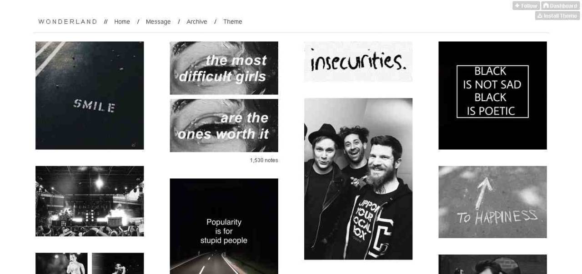Screen dimensions: 582x274
Task: Open the 1,530 notes link
Action: [x=264, y=160]
